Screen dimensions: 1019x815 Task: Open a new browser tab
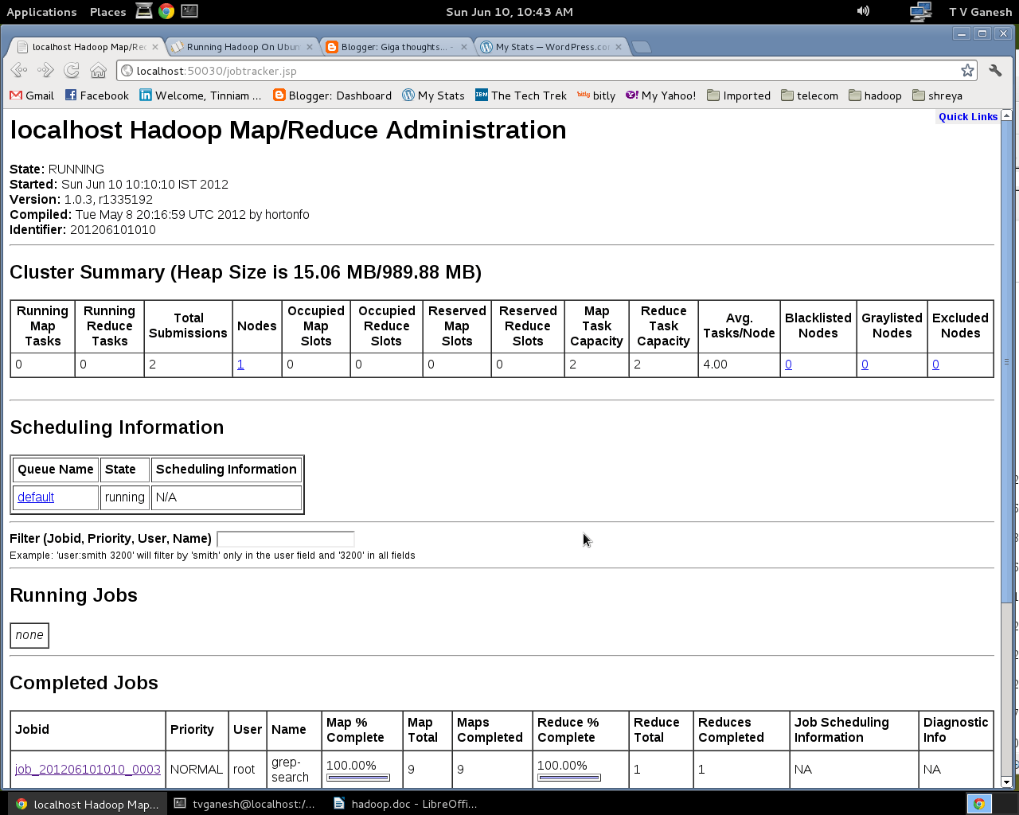642,47
